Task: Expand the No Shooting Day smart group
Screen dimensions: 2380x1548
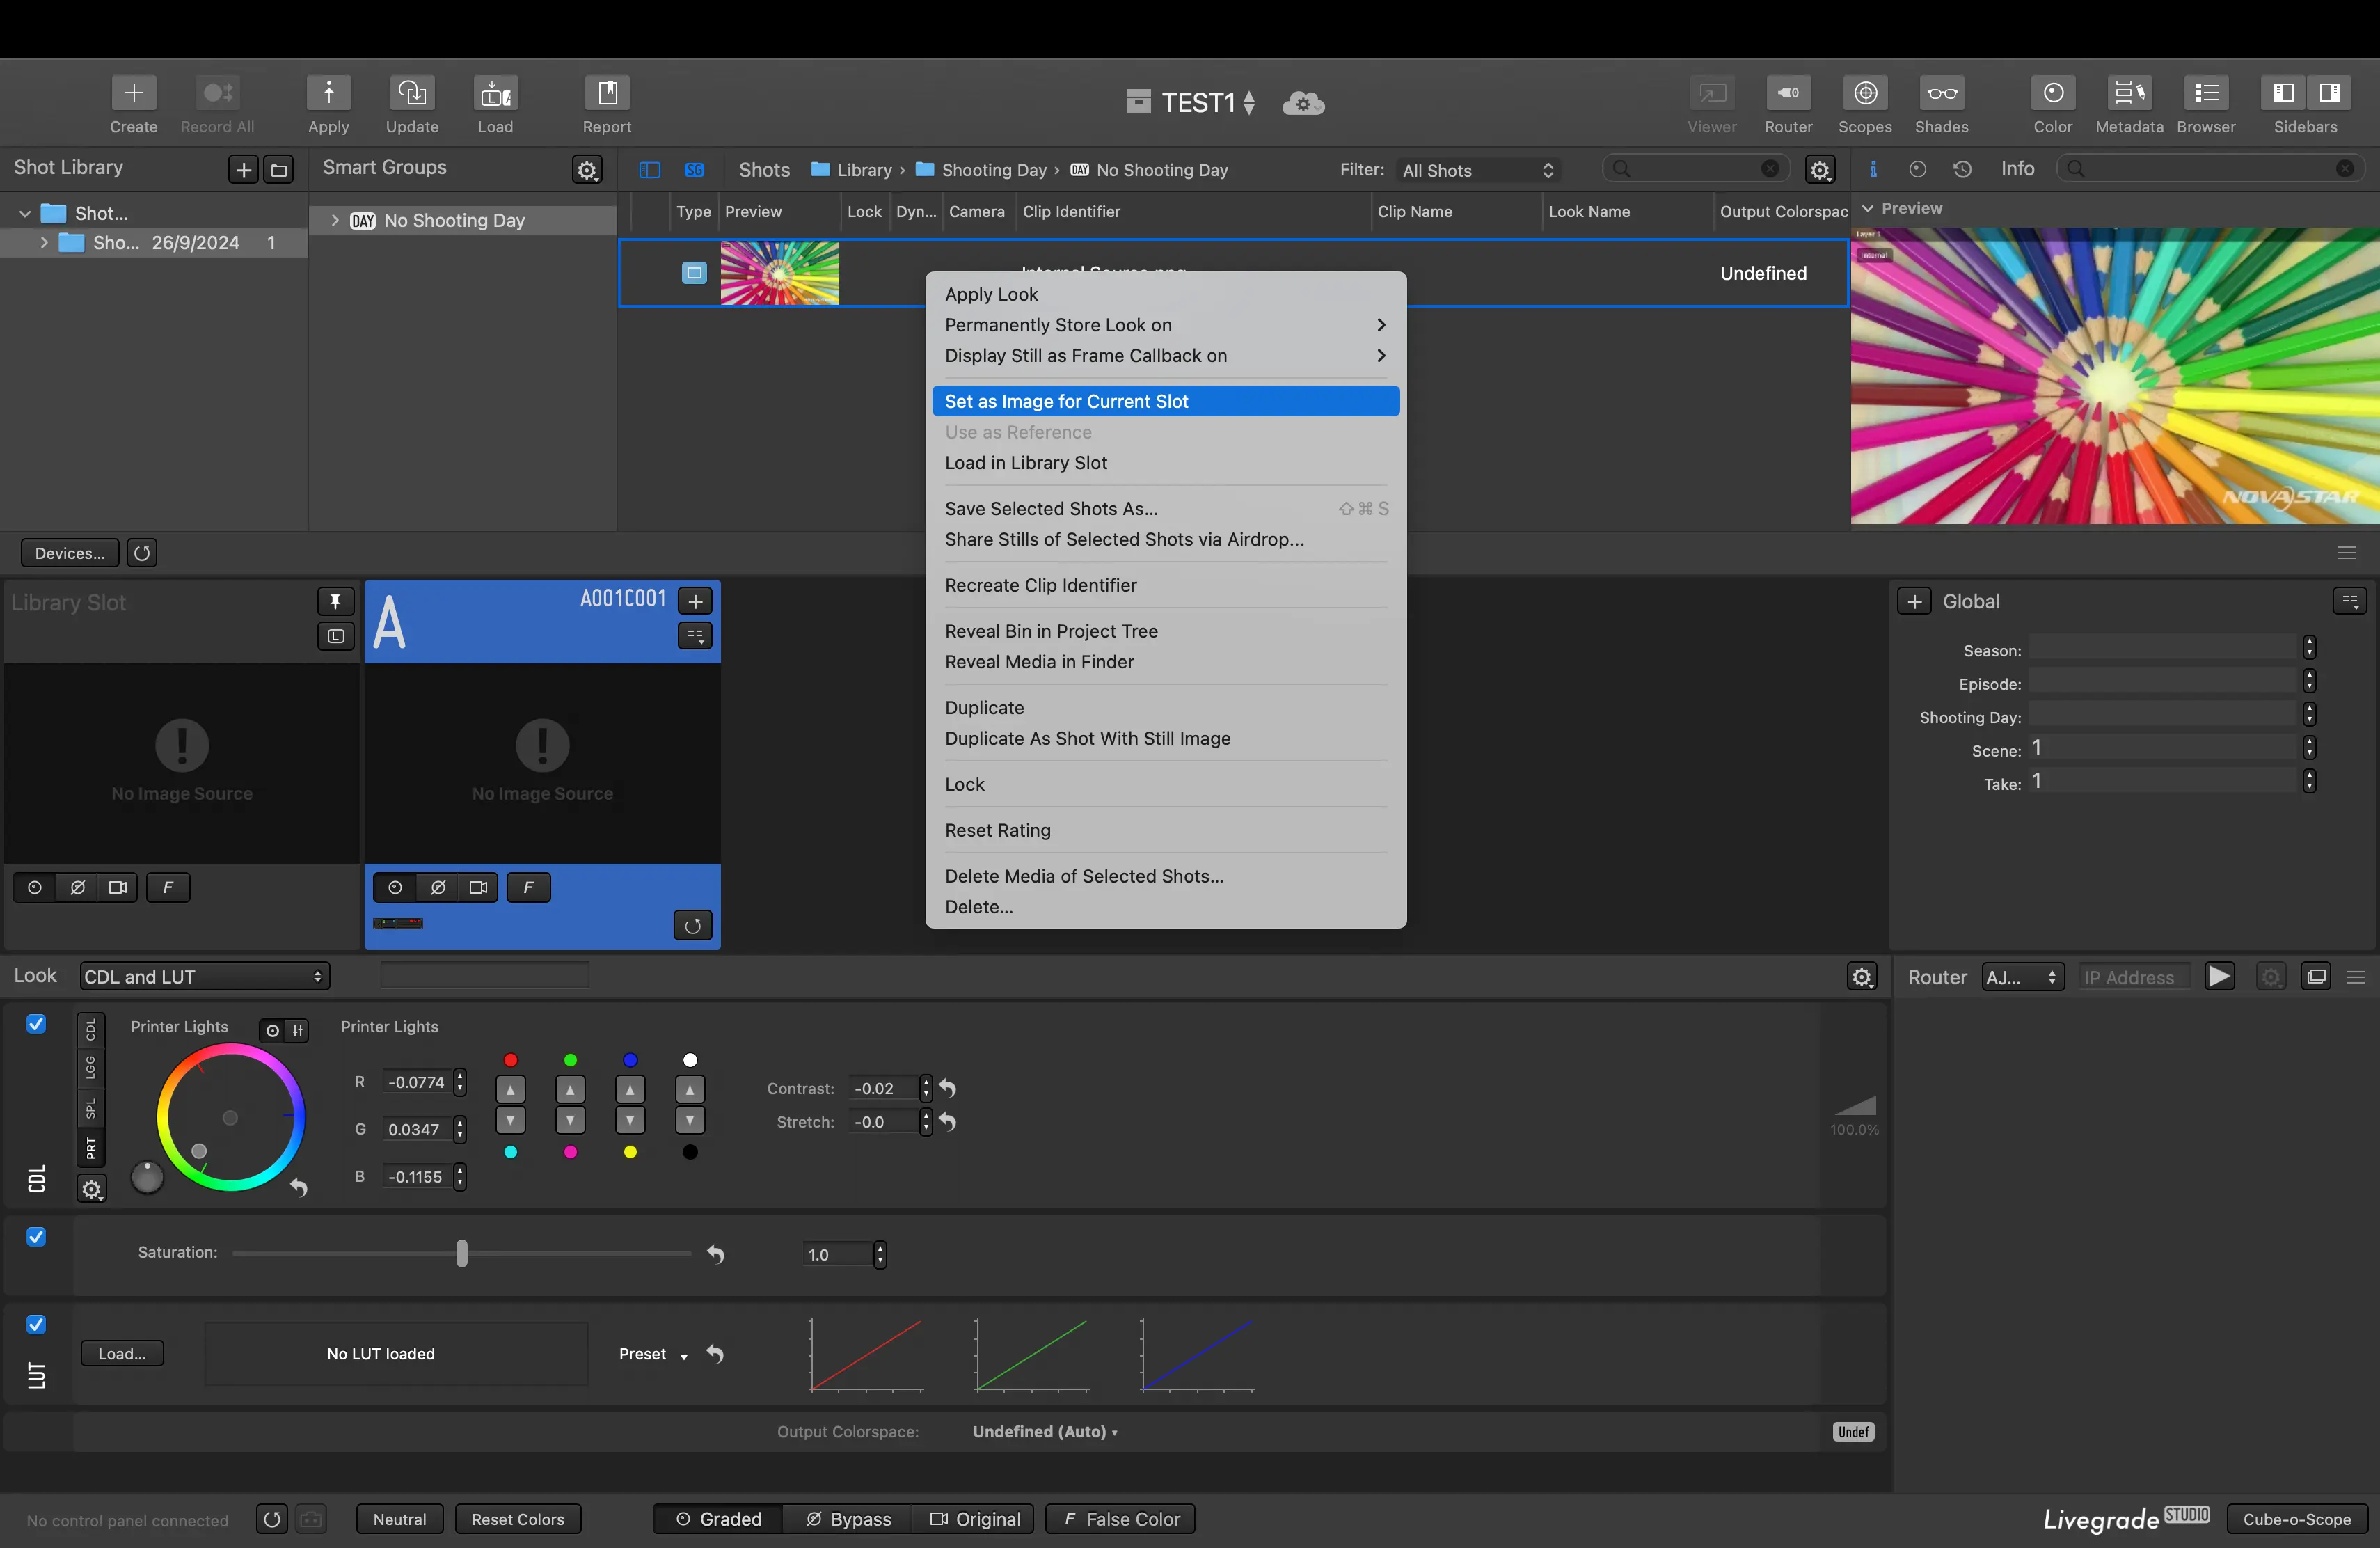Action: (335, 221)
